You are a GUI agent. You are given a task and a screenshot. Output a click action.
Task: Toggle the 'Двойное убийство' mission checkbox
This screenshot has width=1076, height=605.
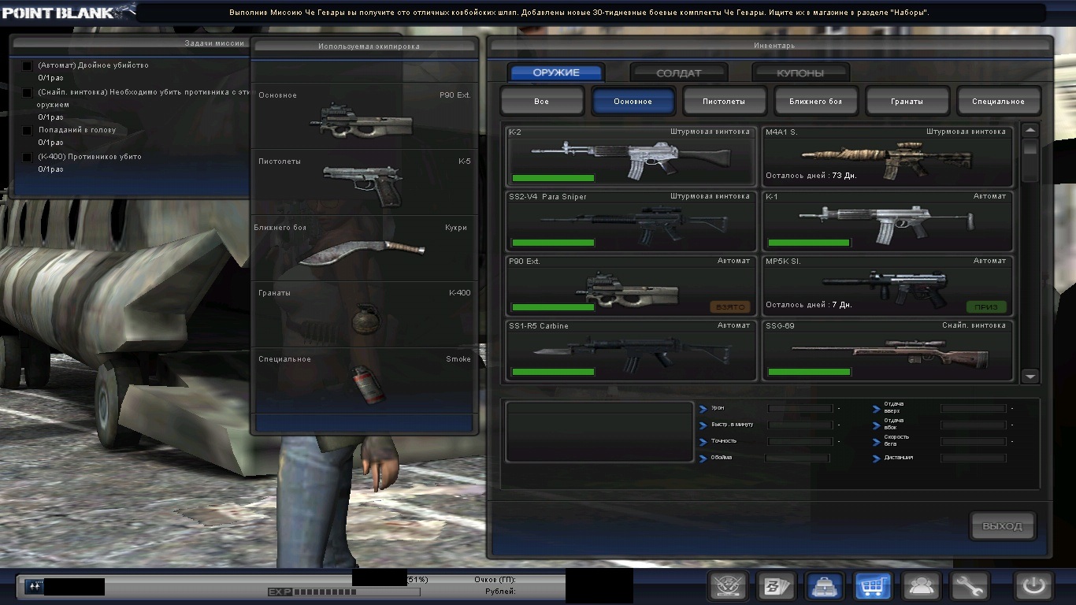(28, 66)
